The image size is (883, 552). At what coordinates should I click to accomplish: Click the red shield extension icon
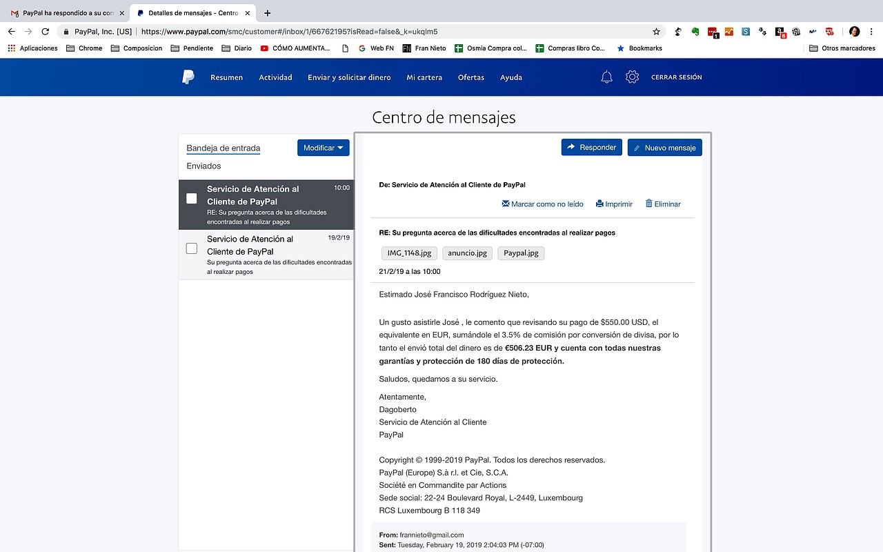point(830,32)
